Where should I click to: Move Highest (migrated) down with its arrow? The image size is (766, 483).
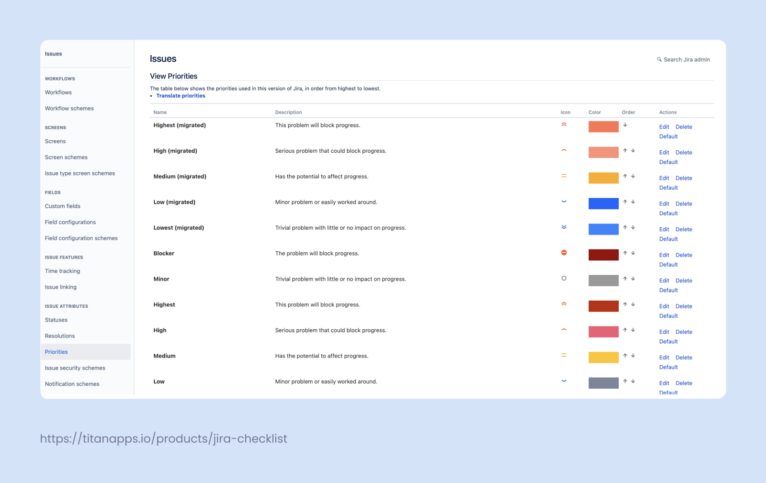click(x=625, y=125)
